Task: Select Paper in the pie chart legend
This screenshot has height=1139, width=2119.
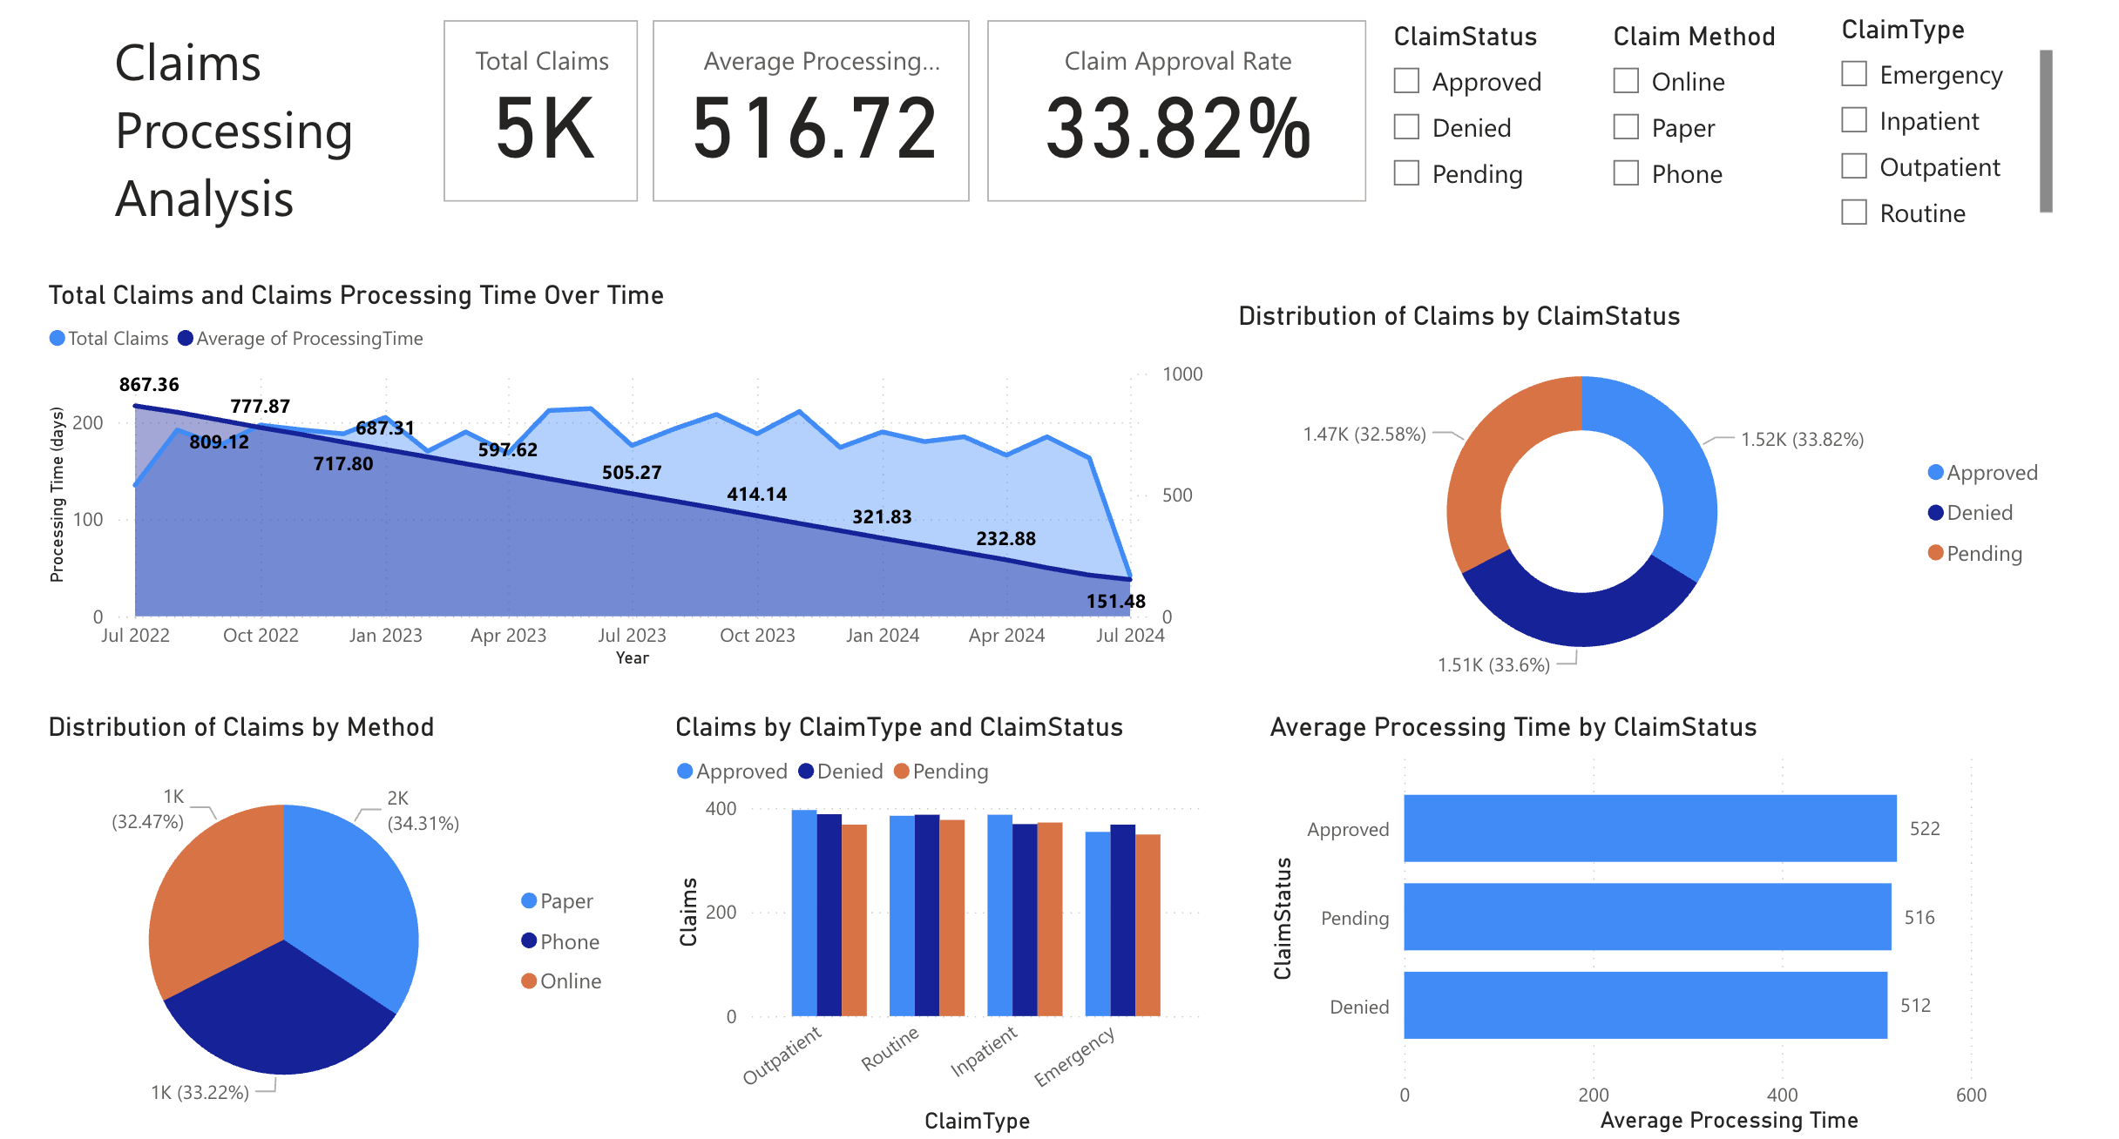Action: [561, 900]
